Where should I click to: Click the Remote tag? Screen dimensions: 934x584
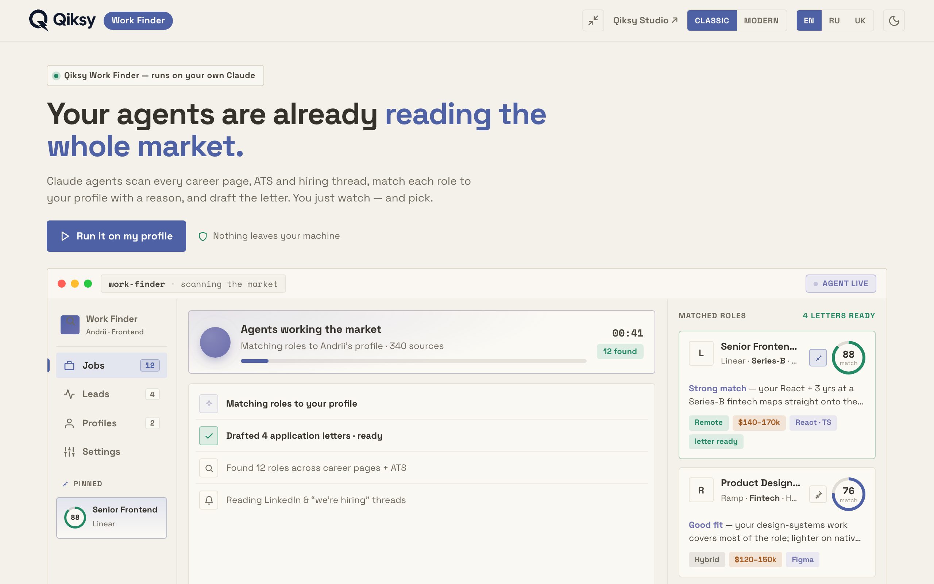coord(709,423)
